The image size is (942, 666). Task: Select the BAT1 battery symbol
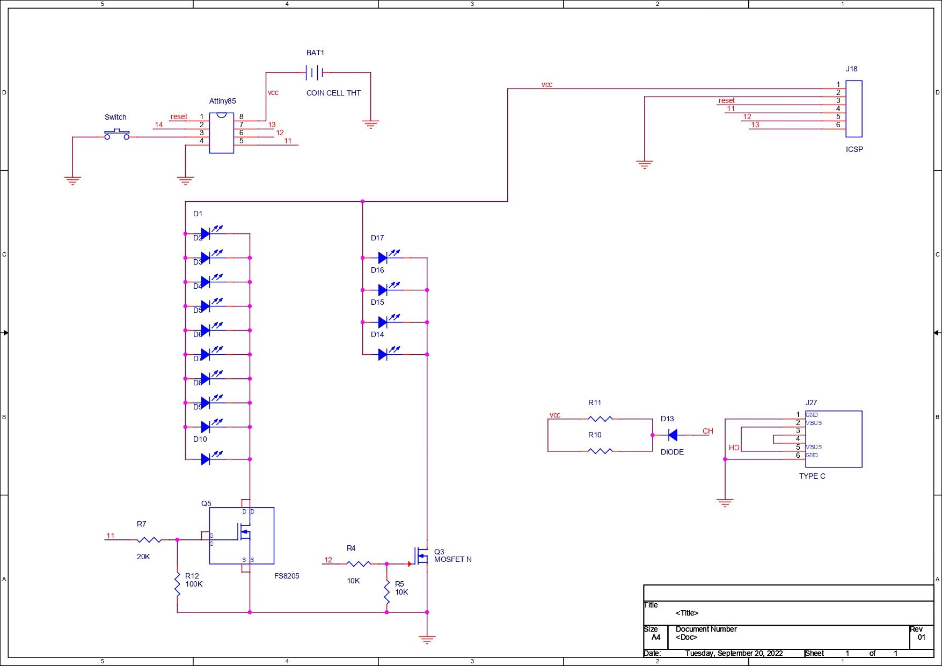tap(315, 72)
